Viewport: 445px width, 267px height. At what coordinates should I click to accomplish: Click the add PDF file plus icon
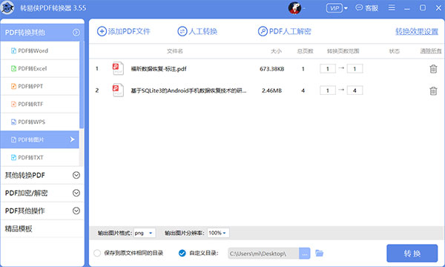[102, 31]
